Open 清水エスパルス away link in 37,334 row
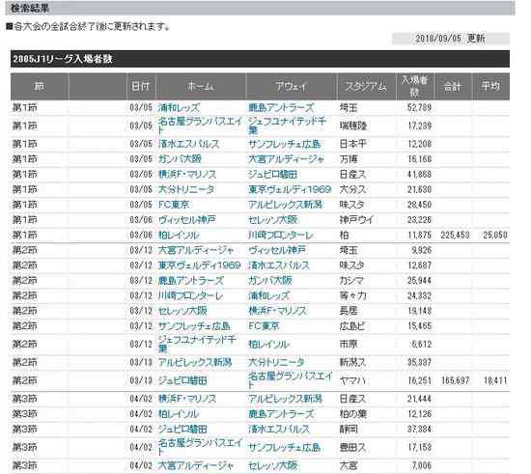Screen dimensions: 531x474 pyautogui.click(x=279, y=429)
